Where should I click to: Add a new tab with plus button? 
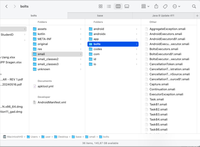197,15
